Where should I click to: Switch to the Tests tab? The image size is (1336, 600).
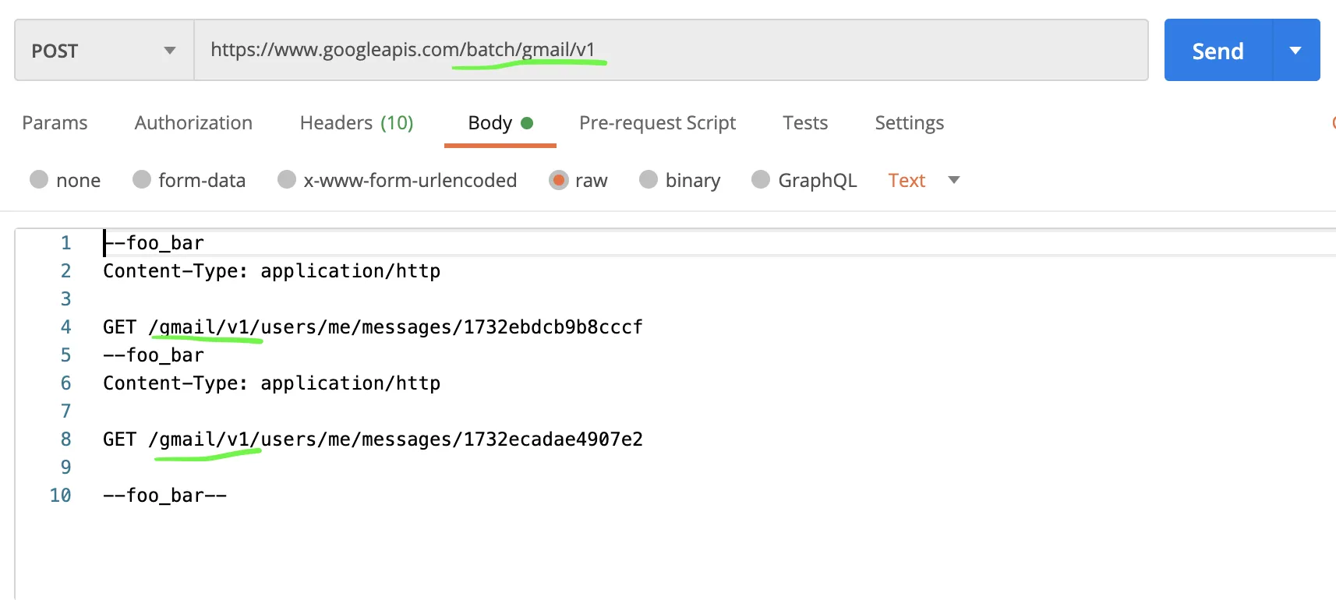coord(805,123)
